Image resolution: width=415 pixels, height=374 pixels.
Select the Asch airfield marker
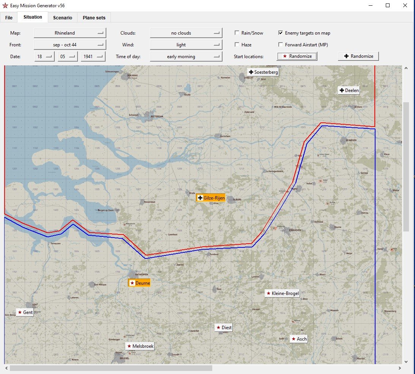299,339
